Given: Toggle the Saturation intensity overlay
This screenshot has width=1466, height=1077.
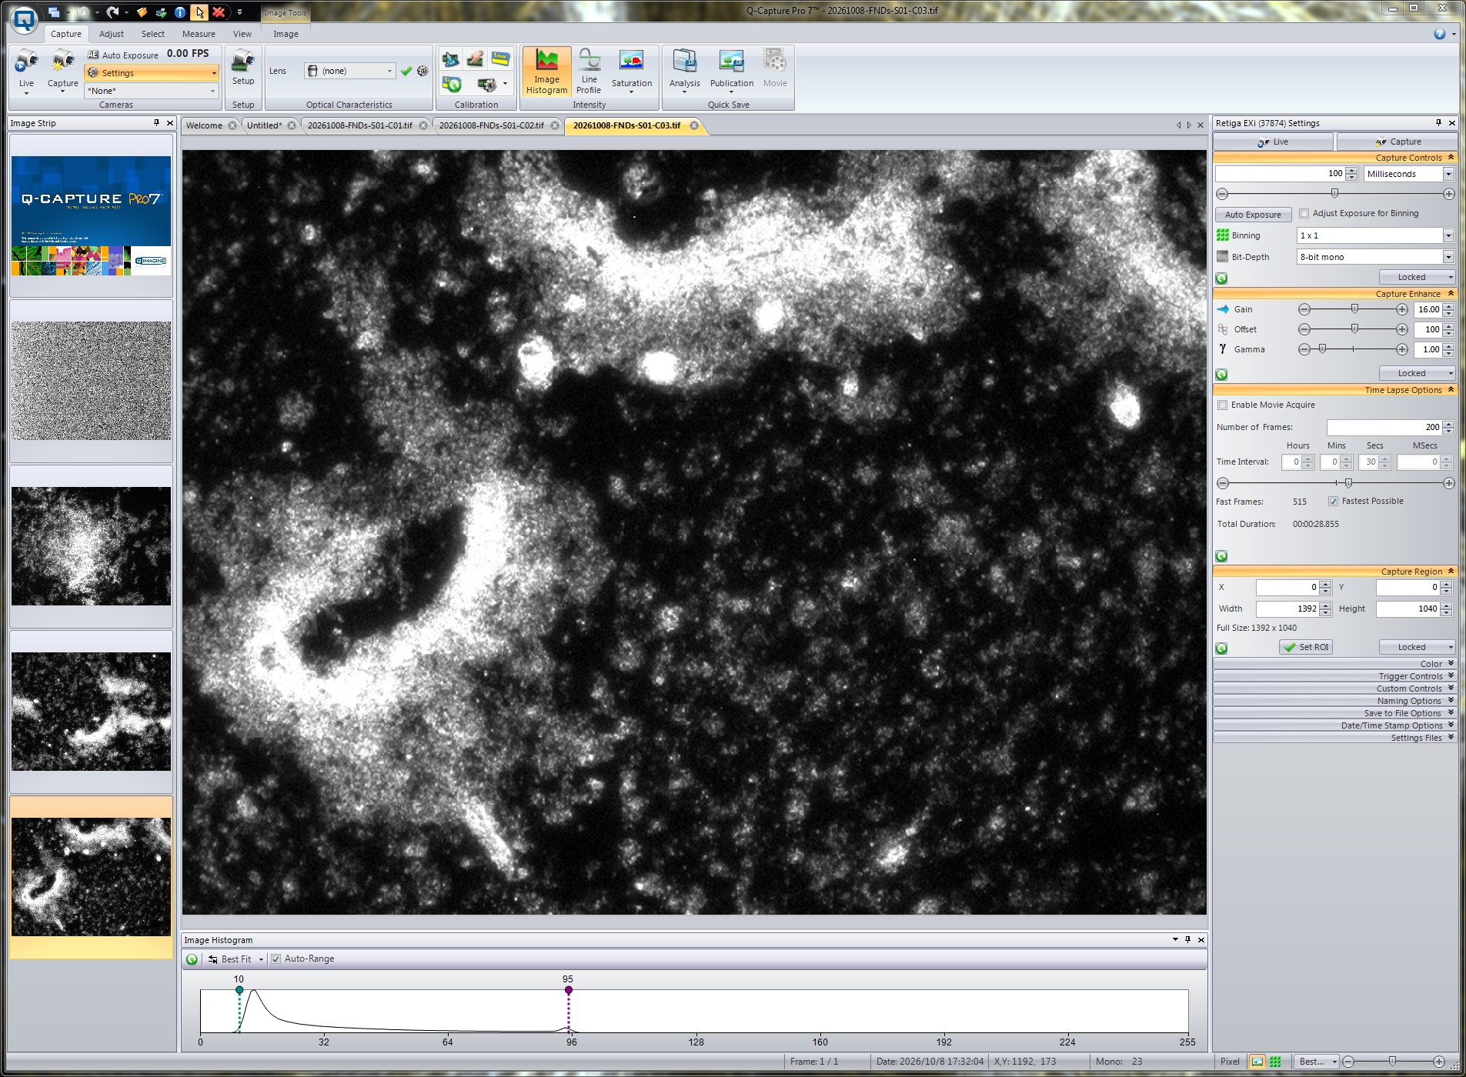Looking at the screenshot, I should click(x=631, y=72).
